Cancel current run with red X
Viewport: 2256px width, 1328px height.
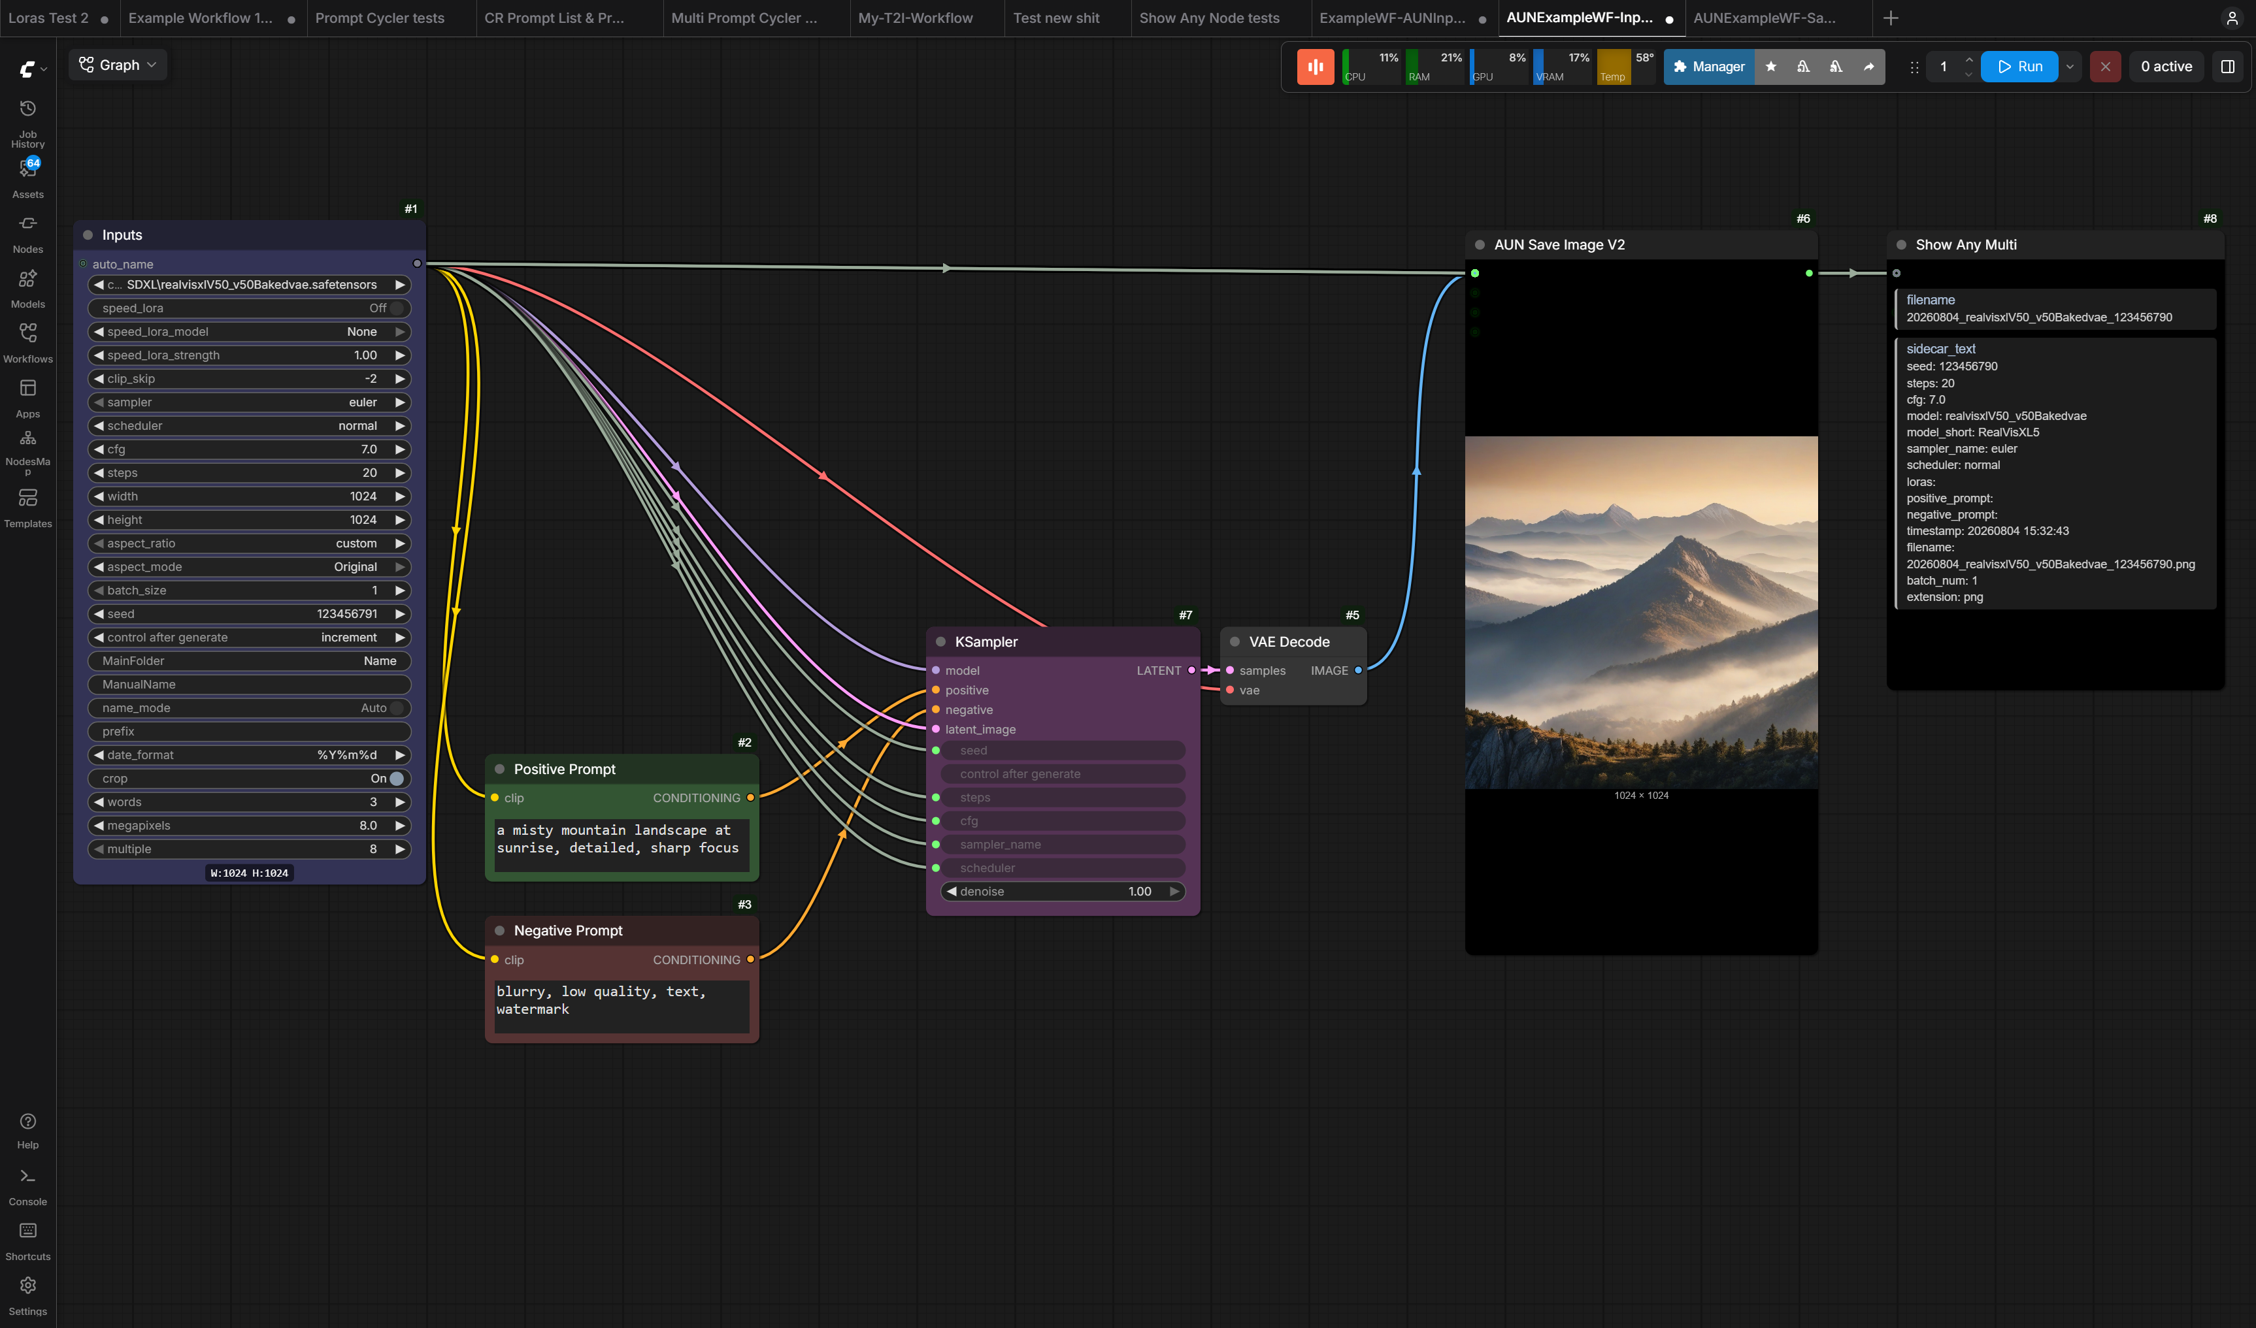point(2104,66)
